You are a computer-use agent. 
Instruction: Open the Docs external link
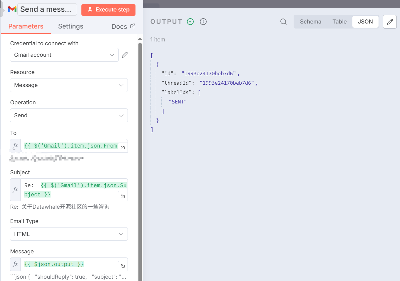123,26
